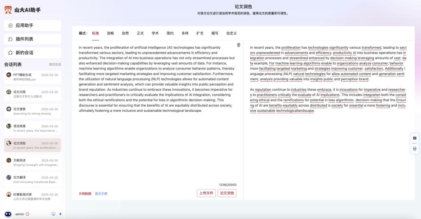
Task: Select the 流畅 mode tab
Action: (110, 33)
